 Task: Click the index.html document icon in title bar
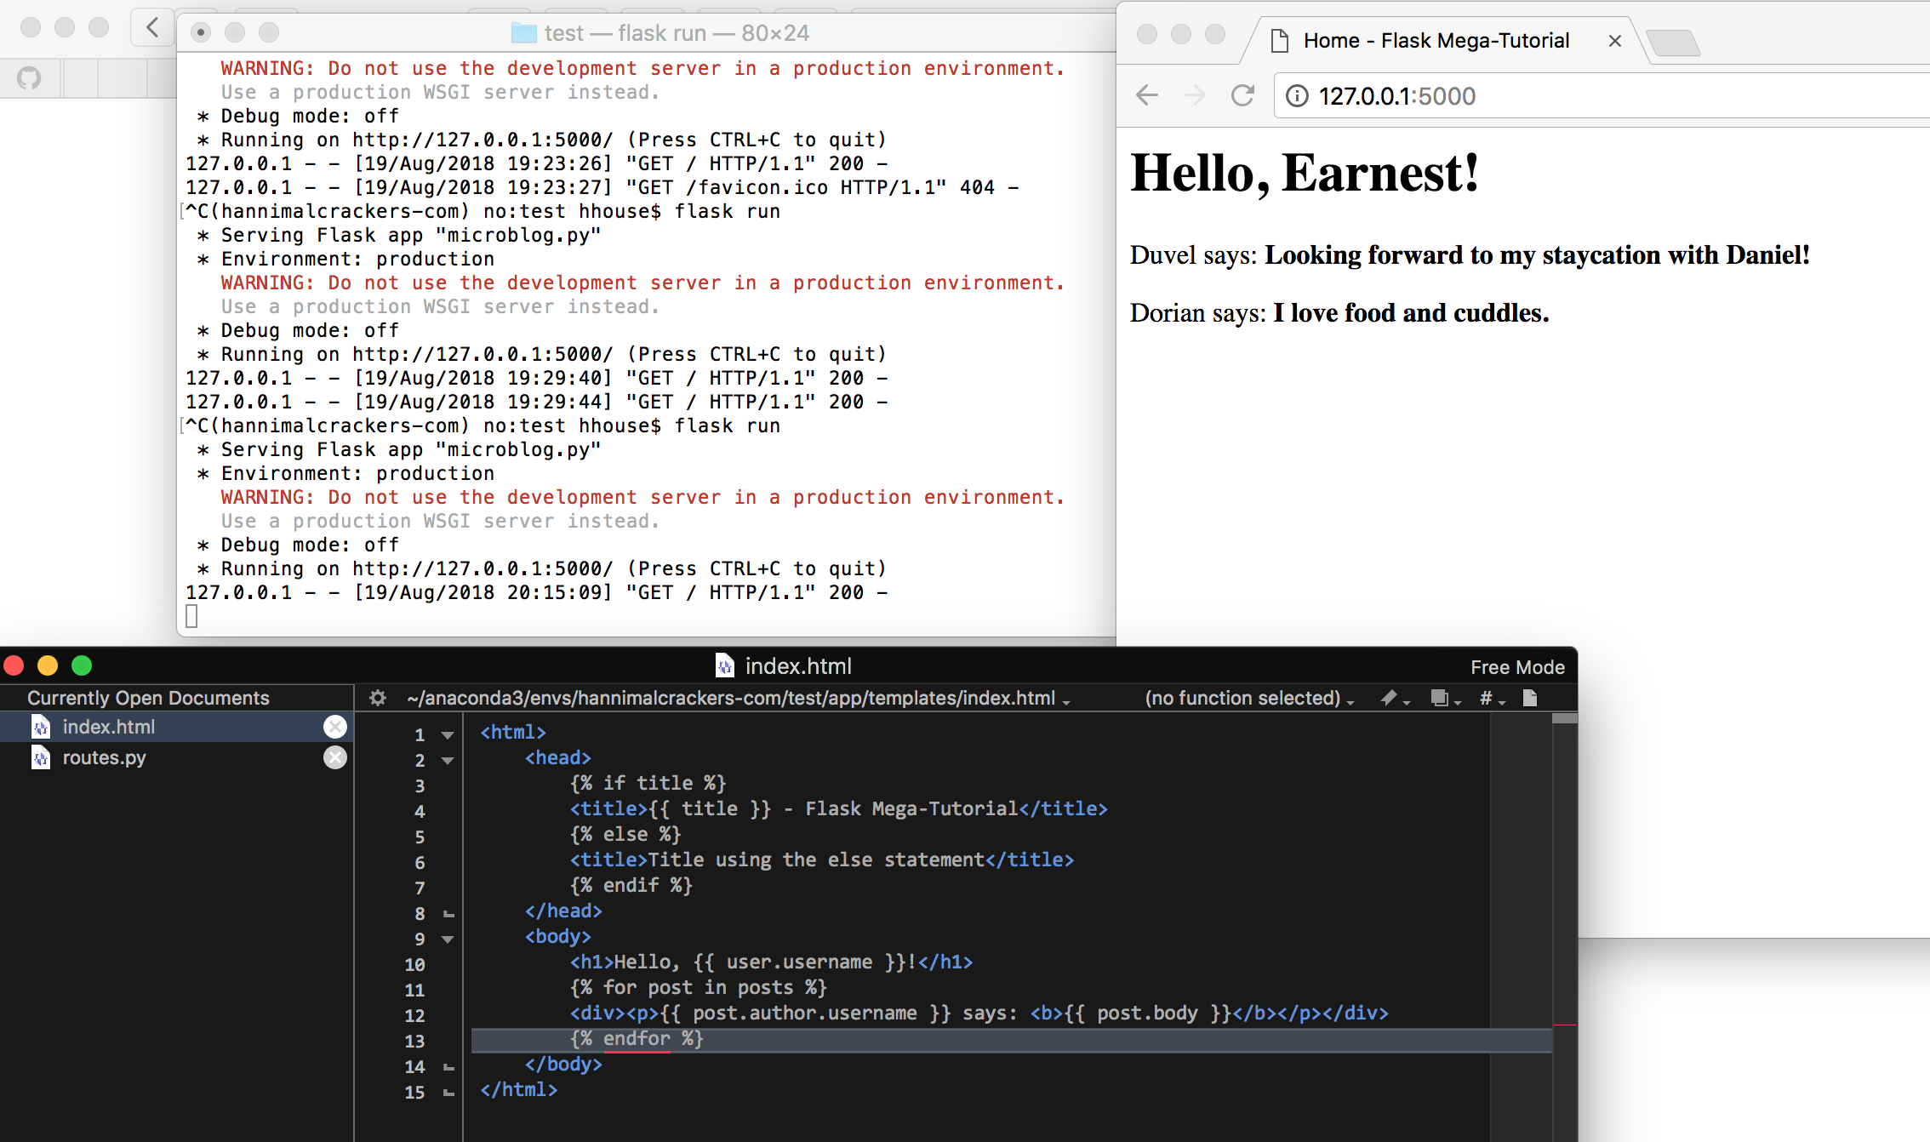point(725,665)
